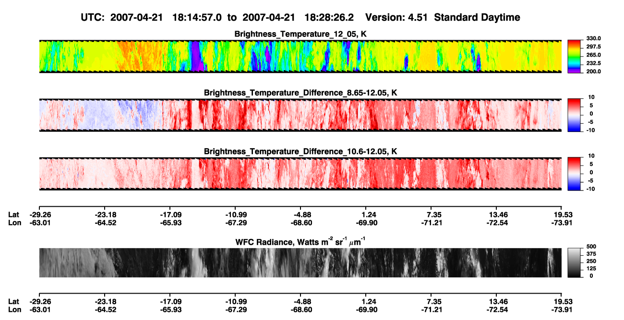Click latitude 13.46 under the WFC panel
Image resolution: width=624 pixels, height=320 pixels.
[496, 302]
